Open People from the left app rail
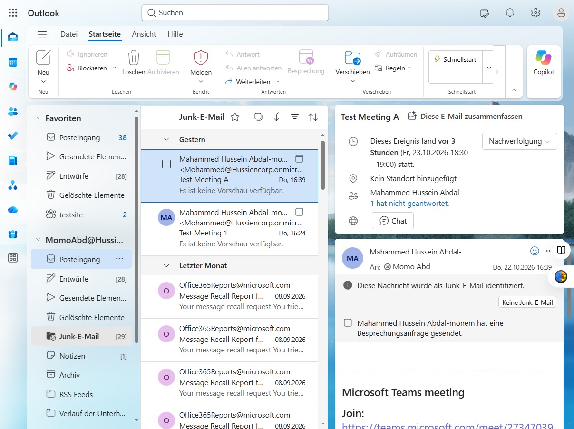 coord(13,111)
